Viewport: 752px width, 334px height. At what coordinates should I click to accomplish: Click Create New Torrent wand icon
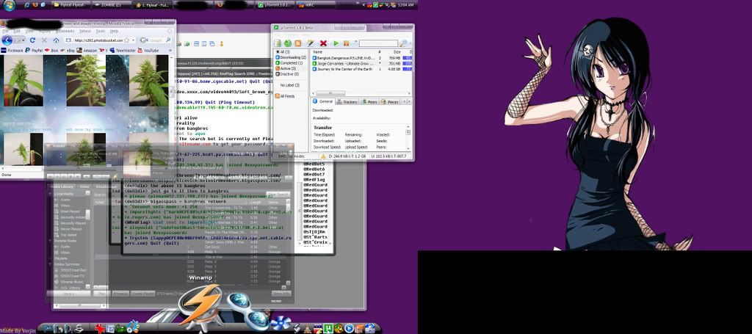(x=311, y=43)
